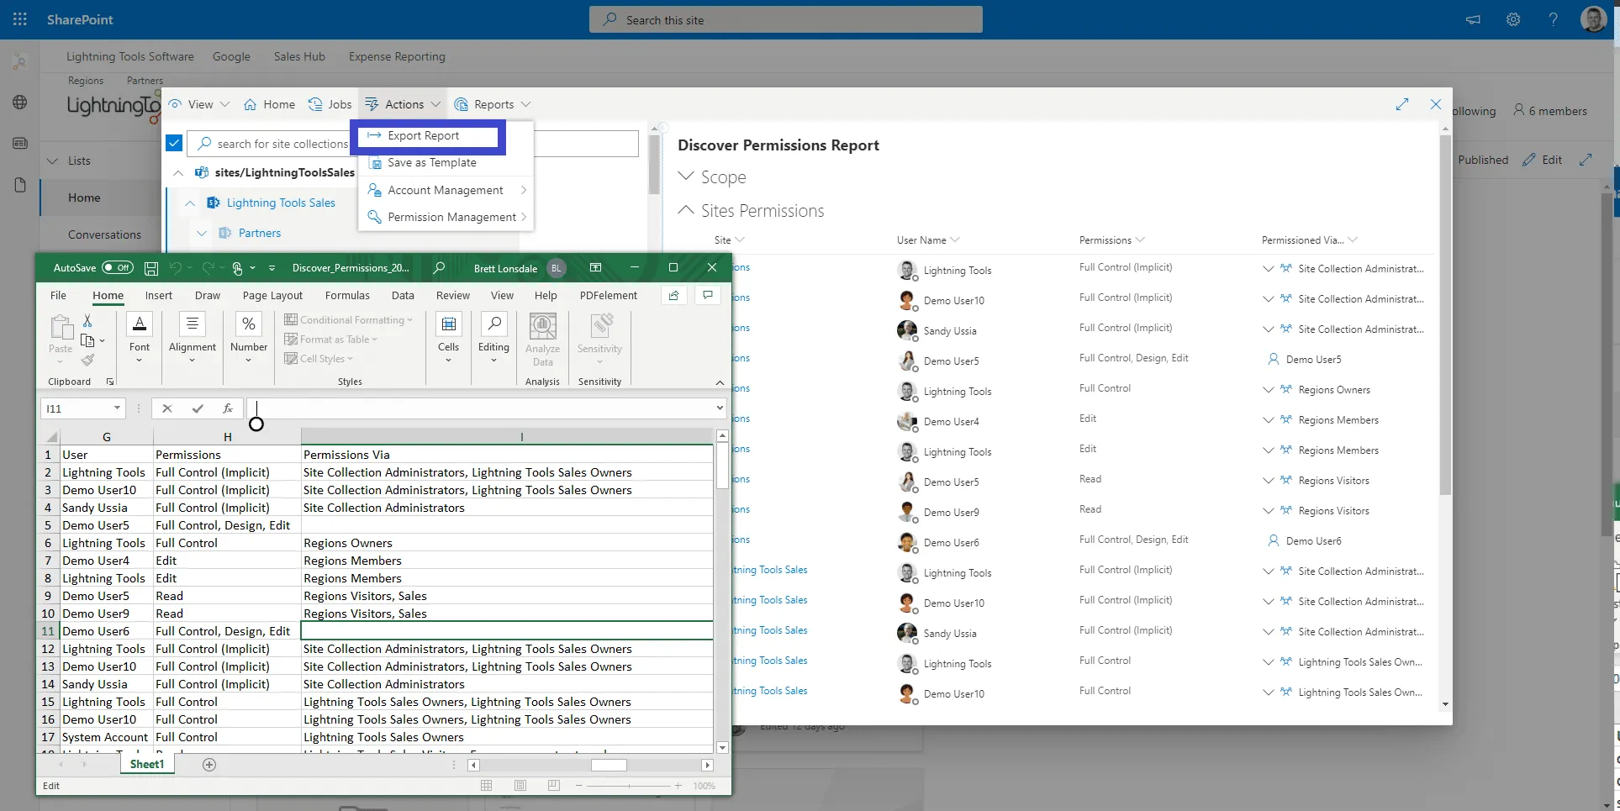Open Analyze Data in the Excel ribbon
The width and height of the screenshot is (1620, 811).
(542, 340)
